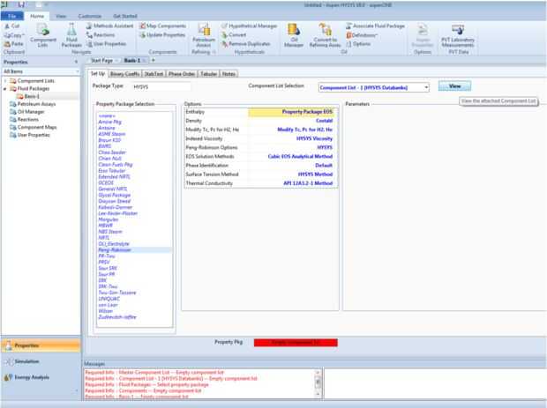This screenshot has height=408, width=547.
Task: Open the Density option value Costald
Action: [291, 121]
